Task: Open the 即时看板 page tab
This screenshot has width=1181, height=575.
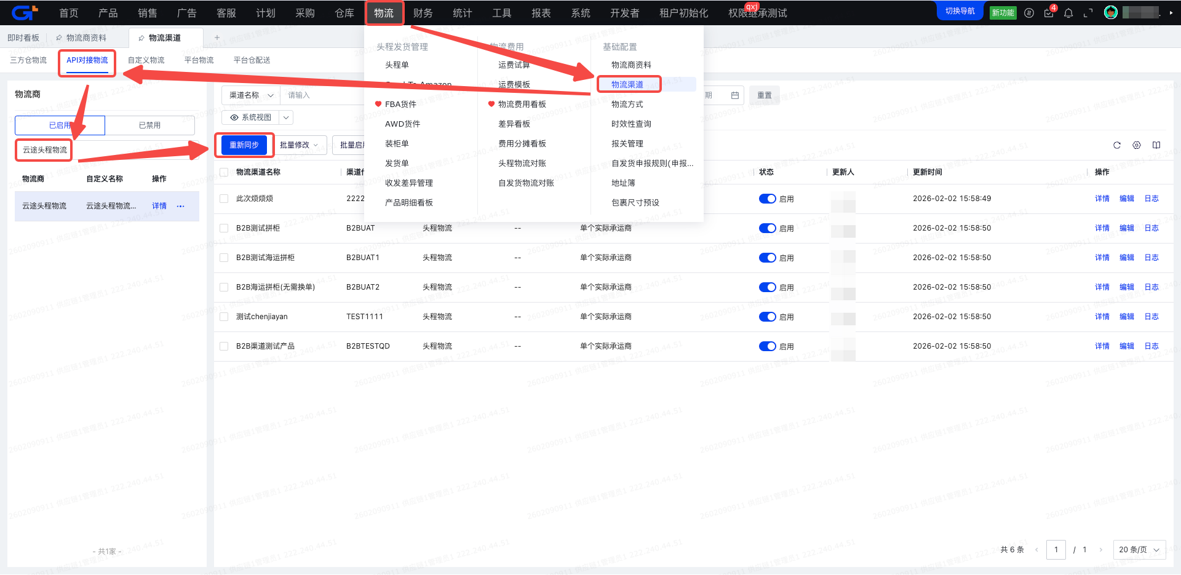Action: [23, 38]
